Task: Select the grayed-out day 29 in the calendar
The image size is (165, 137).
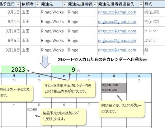Action: pos(39,80)
